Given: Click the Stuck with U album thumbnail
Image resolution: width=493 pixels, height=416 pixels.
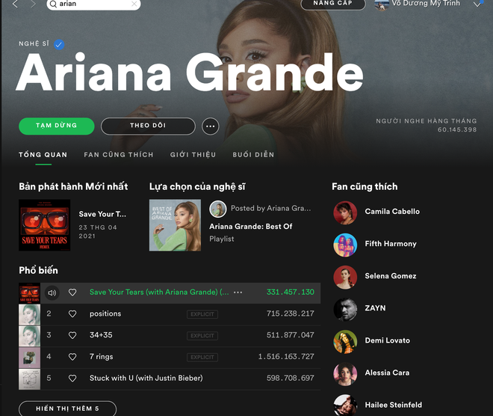Looking at the screenshot, I should [30, 379].
